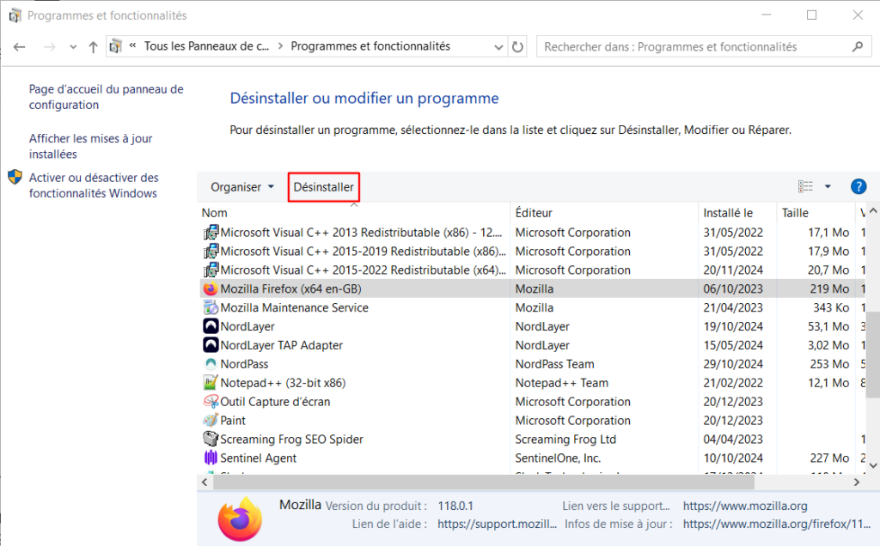Open help with the question mark icon
Viewport: 880px width, 546px height.
click(859, 186)
